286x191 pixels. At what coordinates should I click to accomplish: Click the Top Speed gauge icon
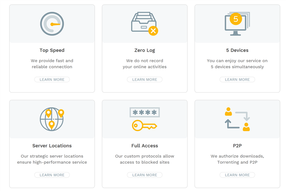[x=52, y=24]
